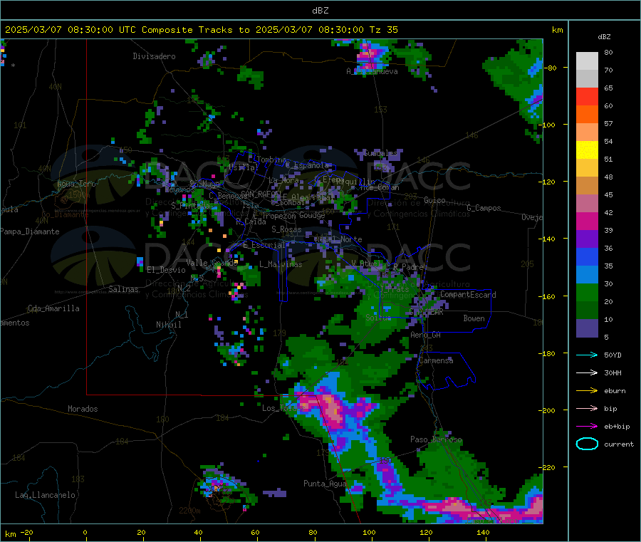Click the '-80' tick on right axis
This screenshot has width=641, height=542.
tap(551, 68)
